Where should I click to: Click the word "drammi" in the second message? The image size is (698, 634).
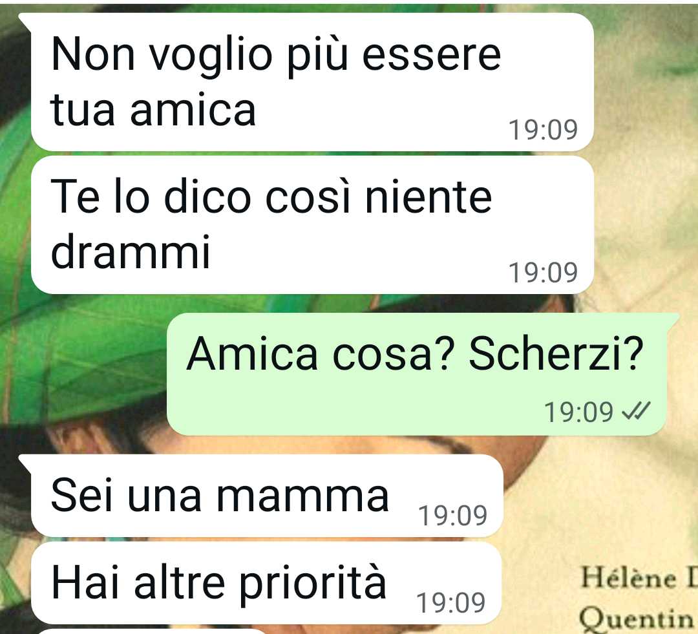tap(130, 251)
